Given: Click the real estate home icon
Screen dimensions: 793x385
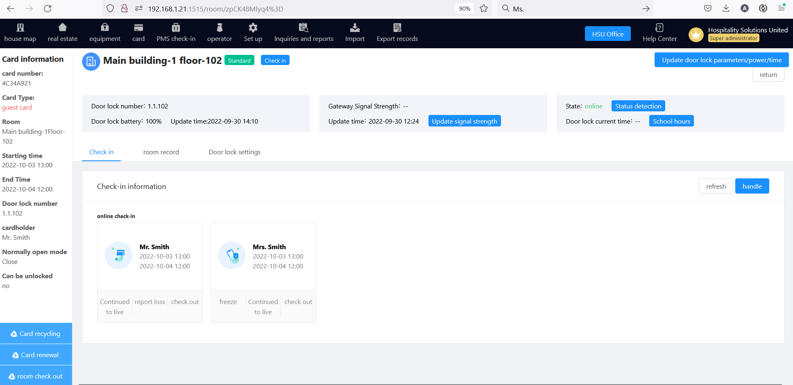Looking at the screenshot, I should point(62,27).
